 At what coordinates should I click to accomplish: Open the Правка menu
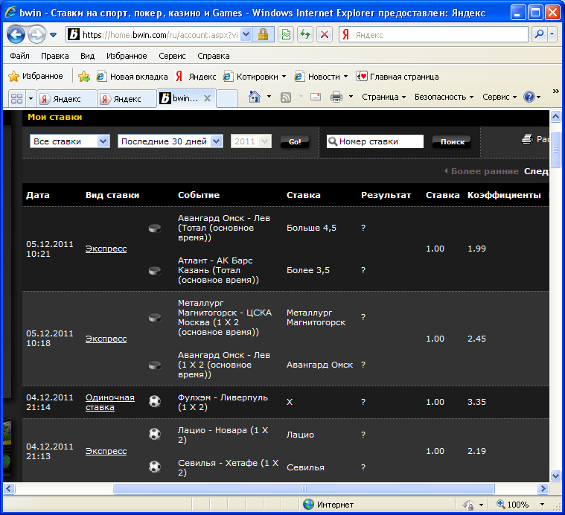click(x=55, y=56)
